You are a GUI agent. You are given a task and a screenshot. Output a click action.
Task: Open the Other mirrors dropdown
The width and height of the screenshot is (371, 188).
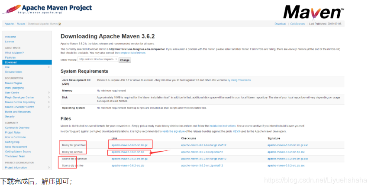coord(98,60)
